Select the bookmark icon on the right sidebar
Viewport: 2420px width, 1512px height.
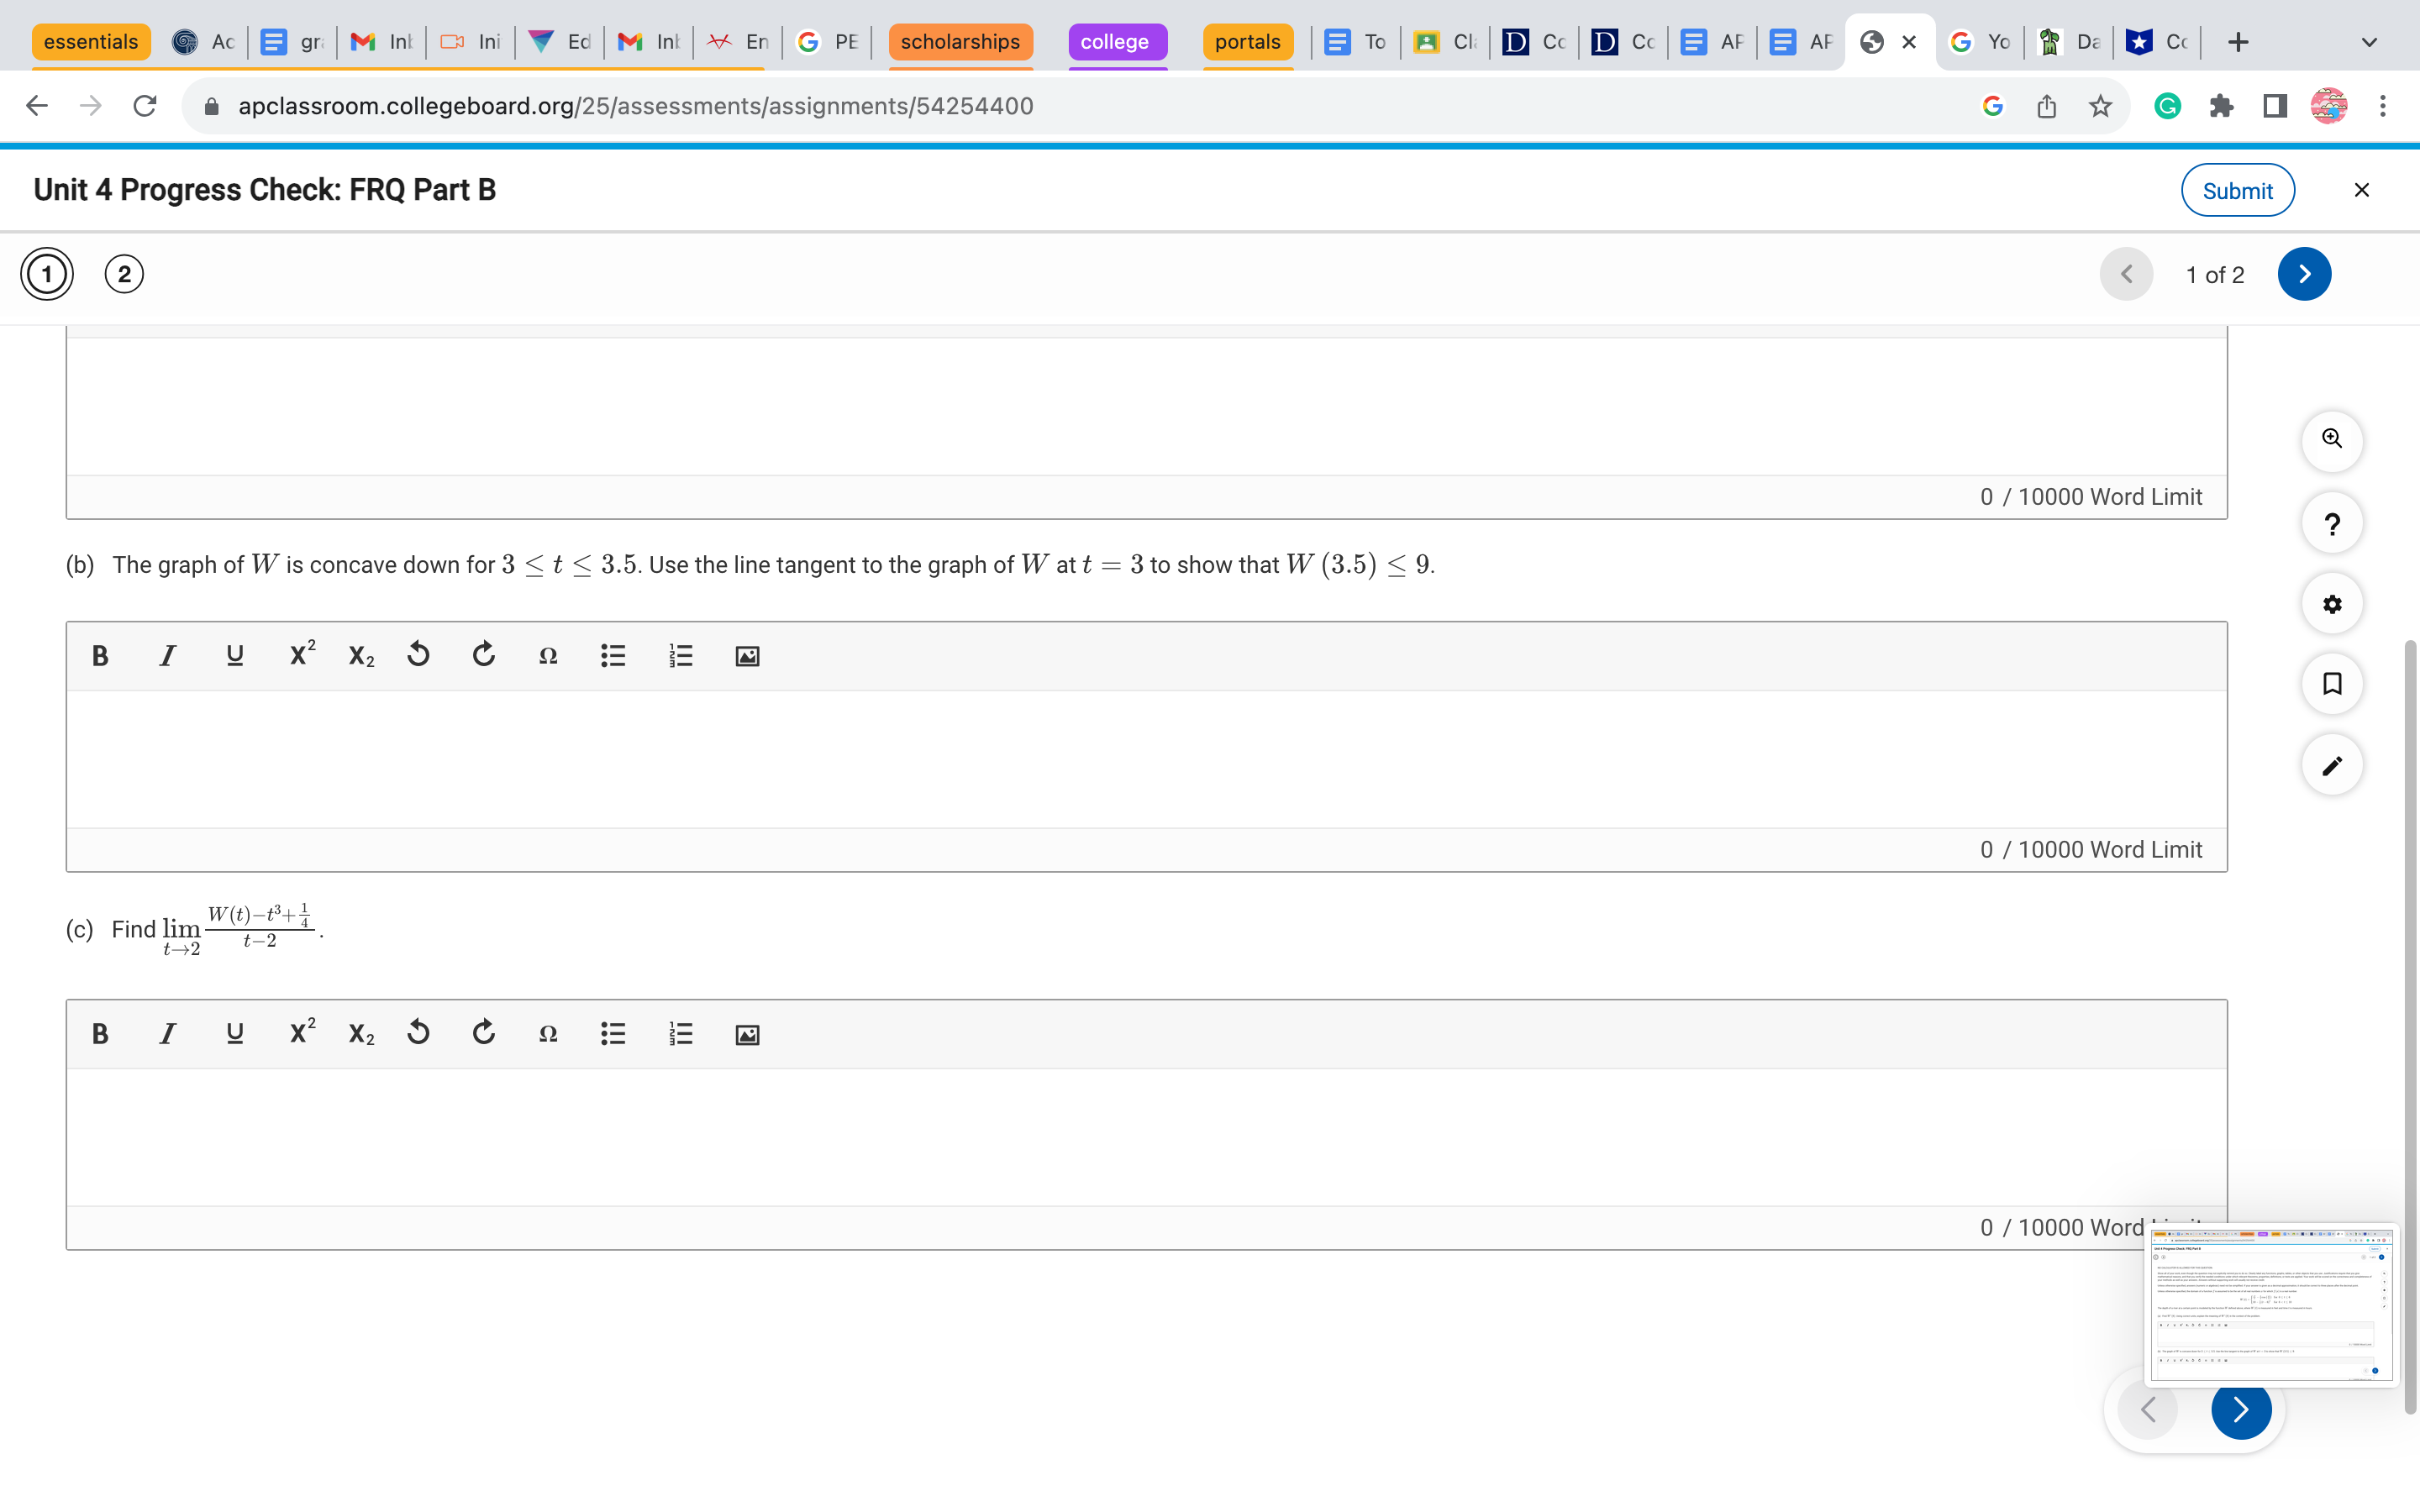2333,684
